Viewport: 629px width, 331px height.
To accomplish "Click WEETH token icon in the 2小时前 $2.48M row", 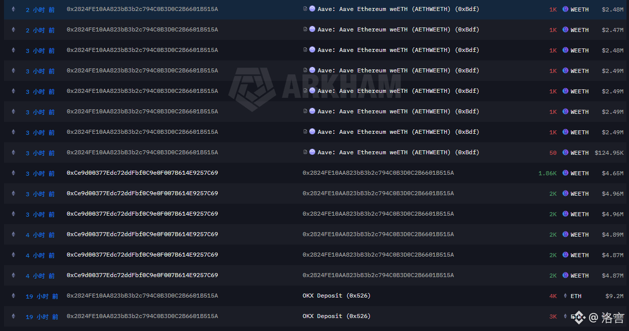I will [565, 9].
